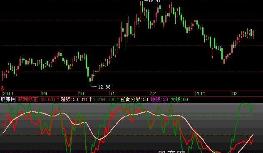Click the 获利修正 43.631 indicator label
Screen dimensions: 263x153
[x=39, y=99]
